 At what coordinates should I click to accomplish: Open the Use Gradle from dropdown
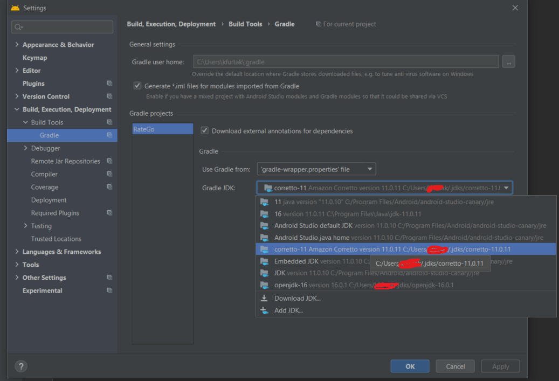click(316, 169)
